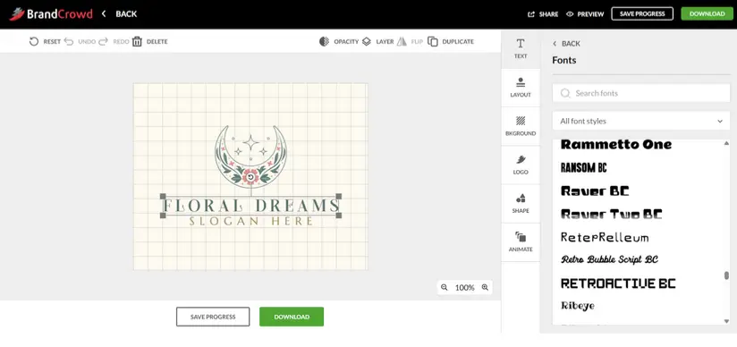
Task: Zoom out with the minus magnifier
Action: click(x=445, y=287)
